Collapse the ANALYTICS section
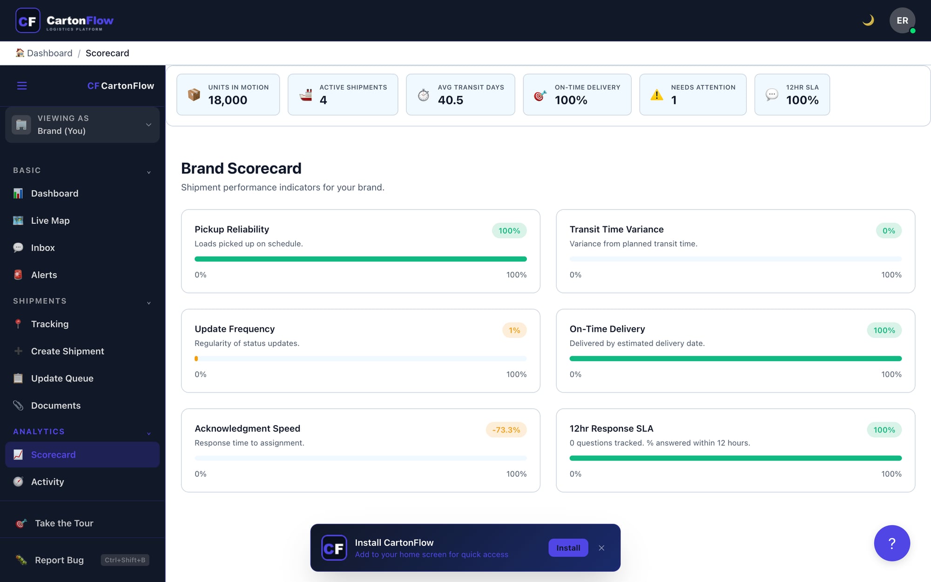Image resolution: width=931 pixels, height=582 pixels. click(148, 433)
